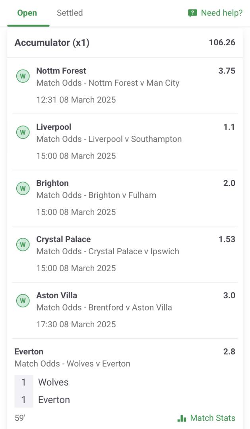The height and width of the screenshot is (429, 250).
Task: Select the Nottm Forest v Man City selection
Action: pyautogui.click(x=108, y=83)
